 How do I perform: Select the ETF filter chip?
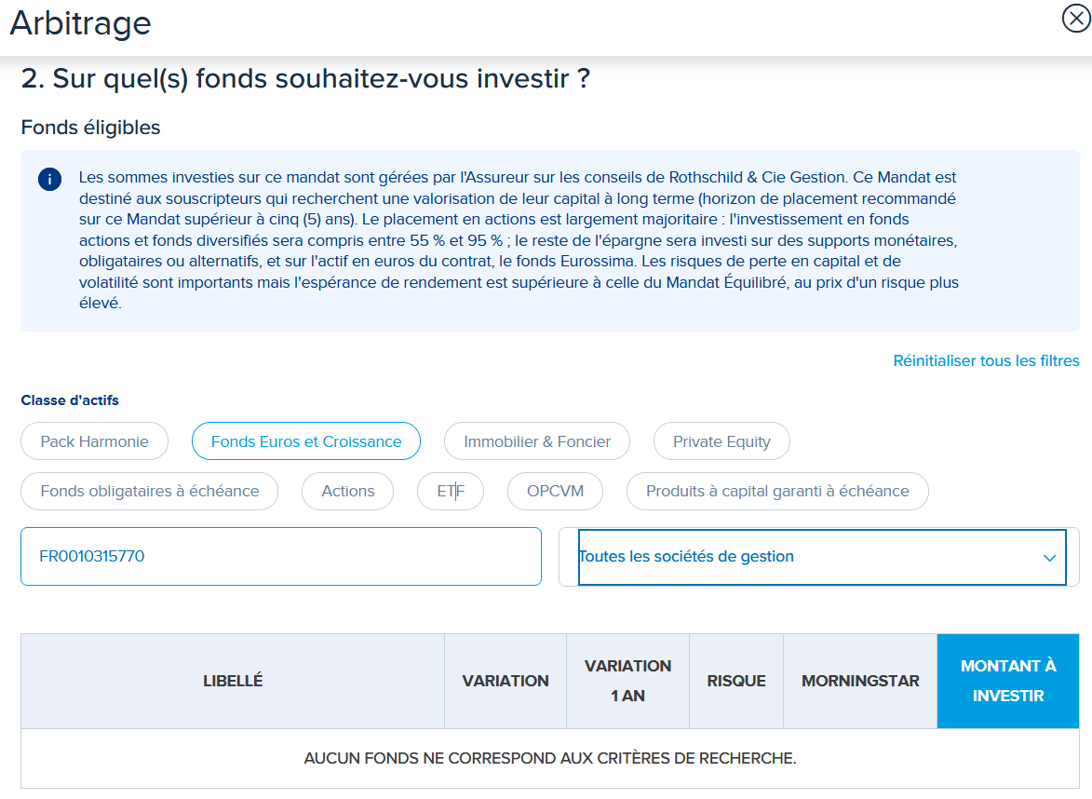pos(451,491)
